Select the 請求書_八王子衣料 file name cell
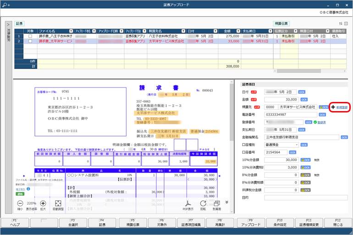The width and height of the screenshot is (353, 235). click(x=55, y=36)
